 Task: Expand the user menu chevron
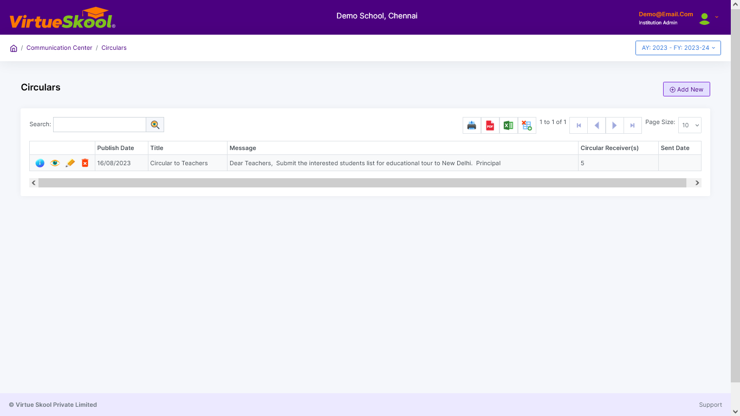pyautogui.click(x=717, y=17)
